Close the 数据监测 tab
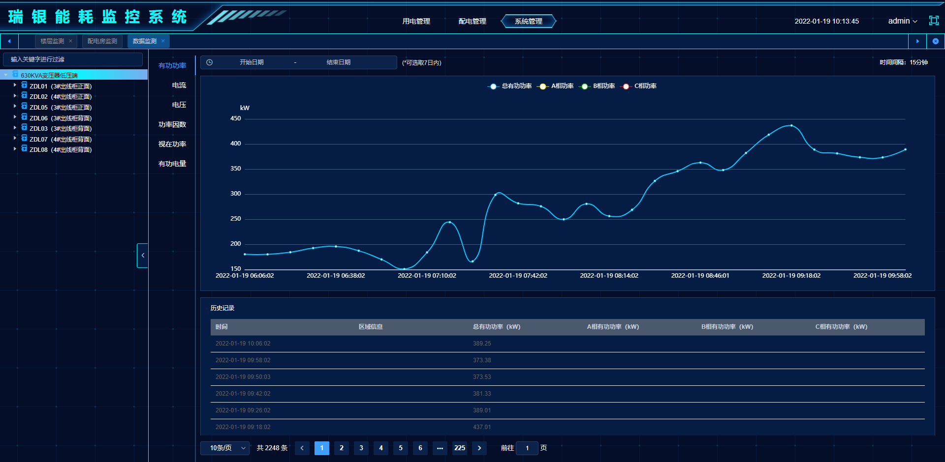This screenshot has height=462, width=945. tap(163, 41)
